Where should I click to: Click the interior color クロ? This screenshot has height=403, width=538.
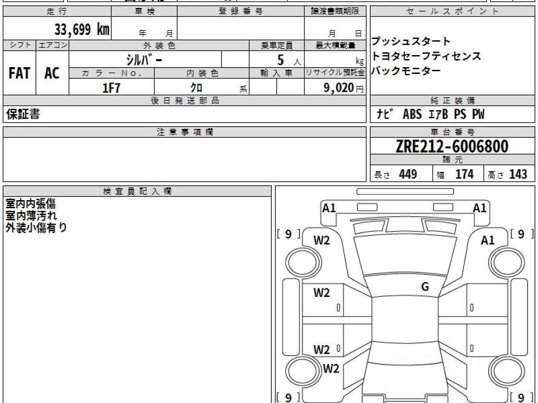(x=196, y=88)
